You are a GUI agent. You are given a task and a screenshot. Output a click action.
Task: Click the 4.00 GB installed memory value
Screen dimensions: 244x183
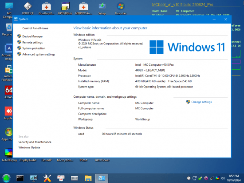click(150, 81)
